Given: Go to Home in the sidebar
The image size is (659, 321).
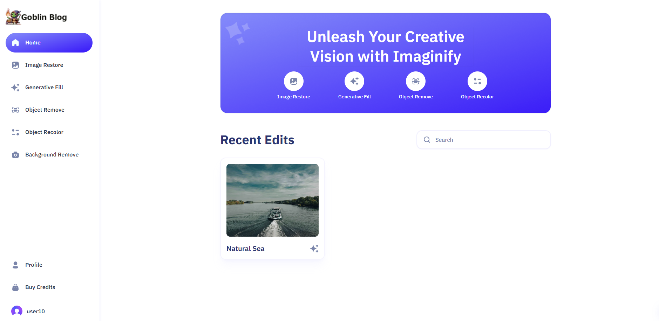Looking at the screenshot, I should click(x=49, y=43).
